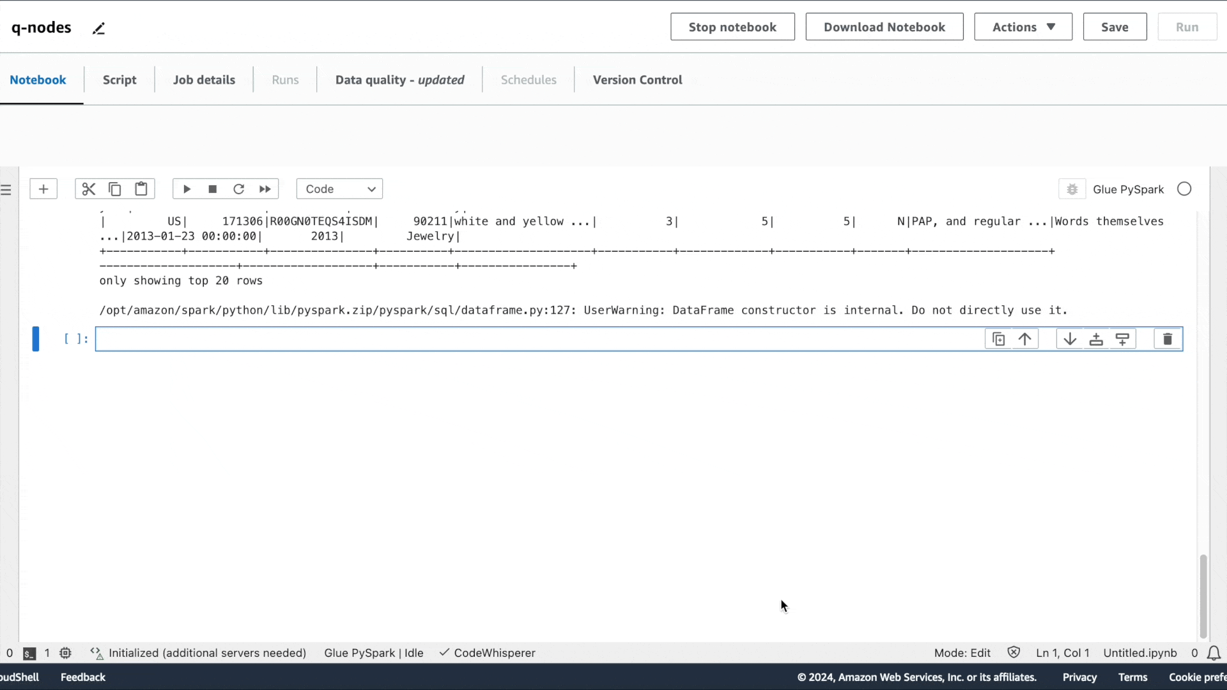This screenshot has width=1227, height=690.
Task: Open the Version Control tab
Action: (x=637, y=80)
